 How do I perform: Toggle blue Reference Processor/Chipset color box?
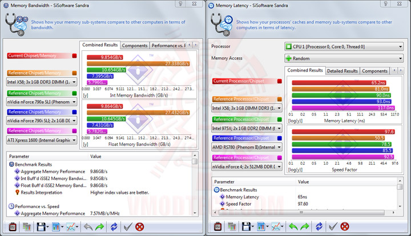(x=280, y=138)
